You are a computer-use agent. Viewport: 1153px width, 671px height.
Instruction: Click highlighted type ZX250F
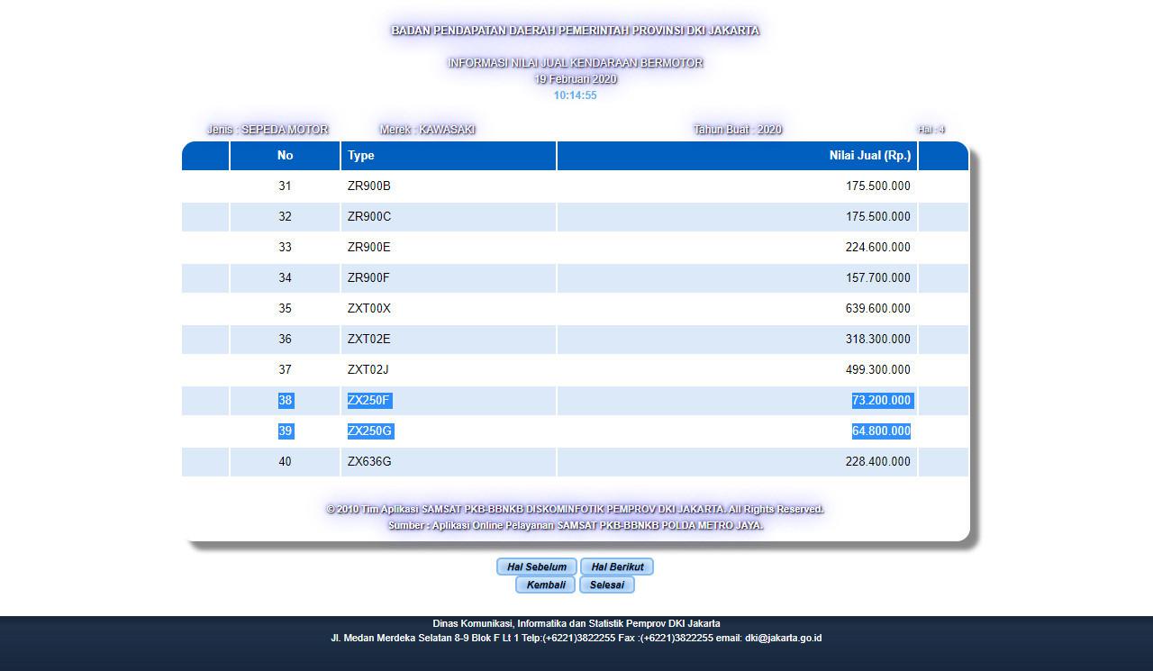[369, 401]
